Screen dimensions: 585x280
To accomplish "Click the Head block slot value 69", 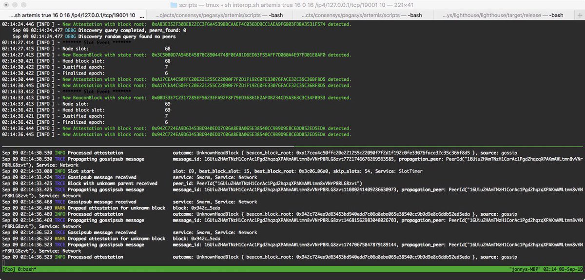I will pos(168,110).
